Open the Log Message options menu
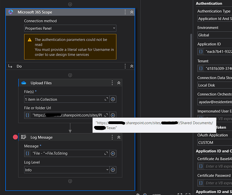The height and width of the screenshot is (195, 232). pyautogui.click(x=112, y=137)
